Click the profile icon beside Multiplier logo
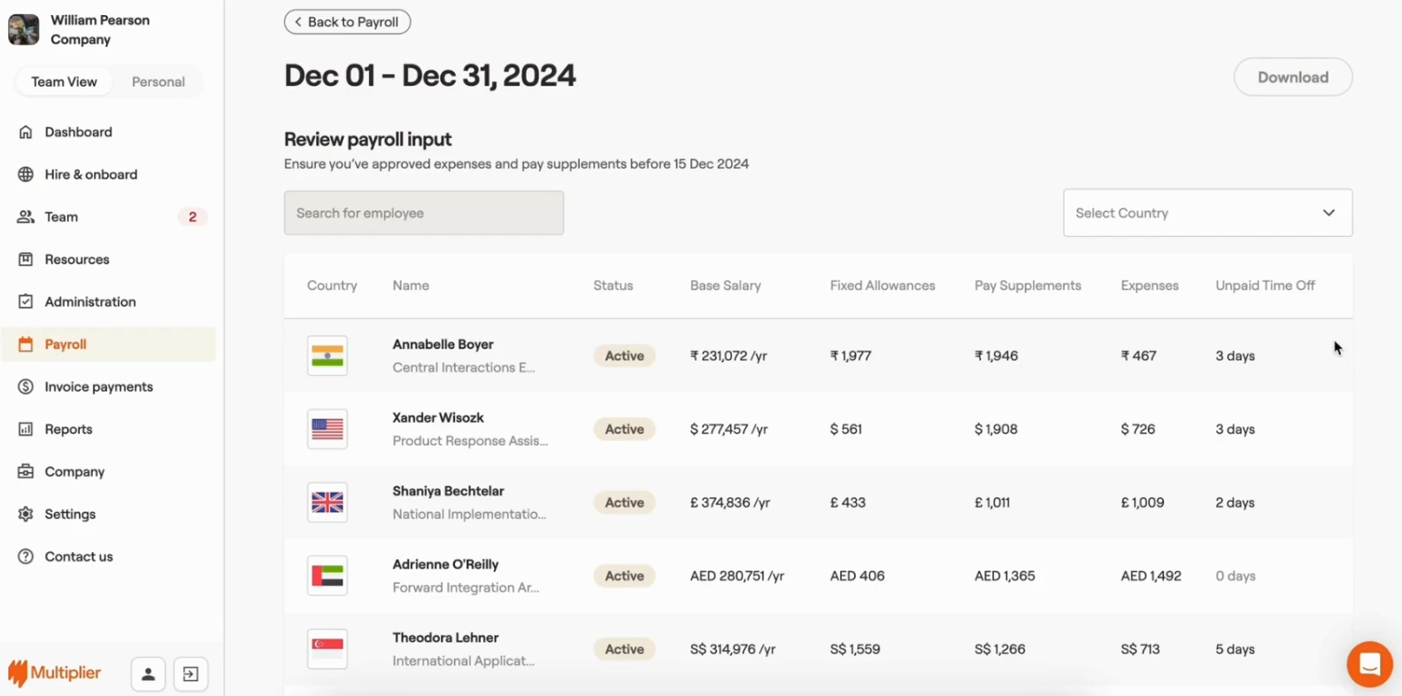 (x=148, y=674)
